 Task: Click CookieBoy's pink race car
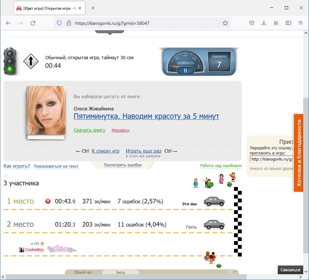point(62,248)
